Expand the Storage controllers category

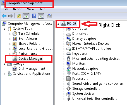(x=64, y=89)
